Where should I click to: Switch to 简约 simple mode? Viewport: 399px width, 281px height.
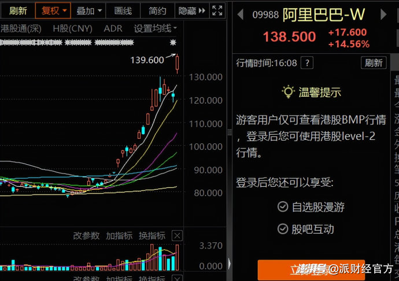click(157, 10)
